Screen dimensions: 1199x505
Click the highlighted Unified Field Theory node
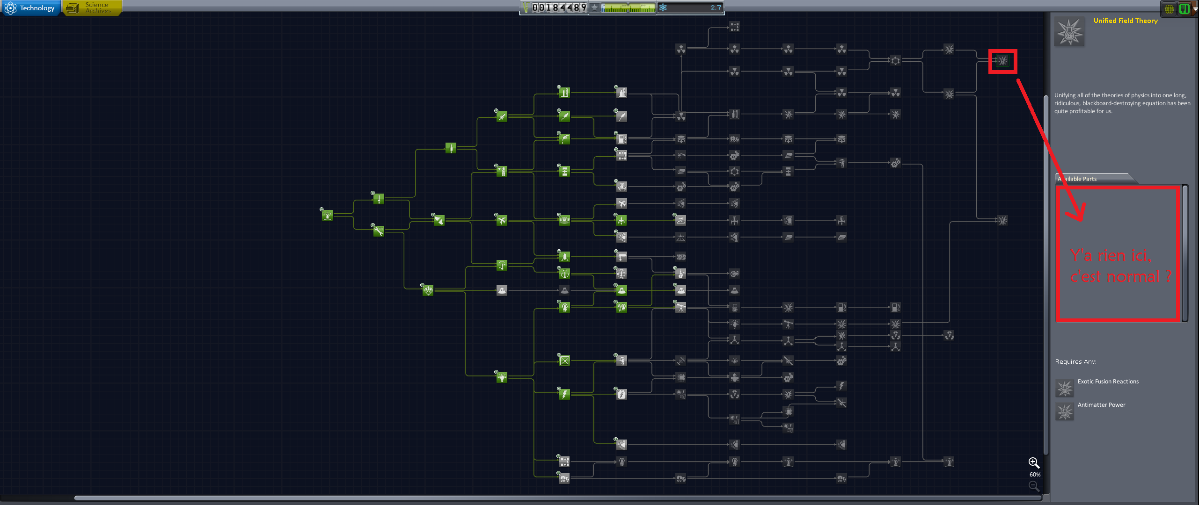tap(1002, 60)
